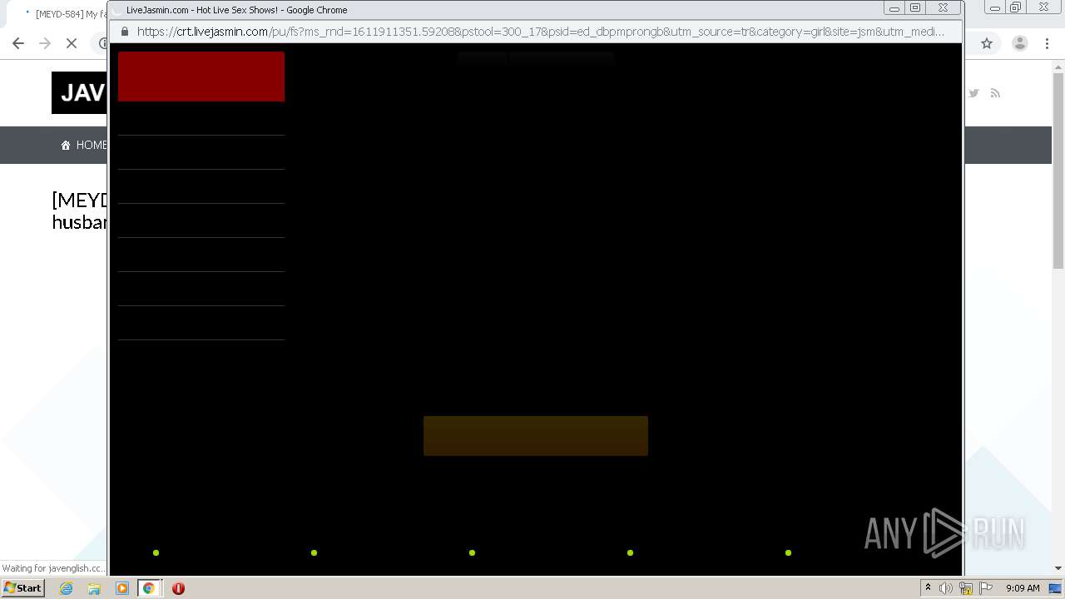Show hidden system tray icons
This screenshot has width=1065, height=599.
928,588
